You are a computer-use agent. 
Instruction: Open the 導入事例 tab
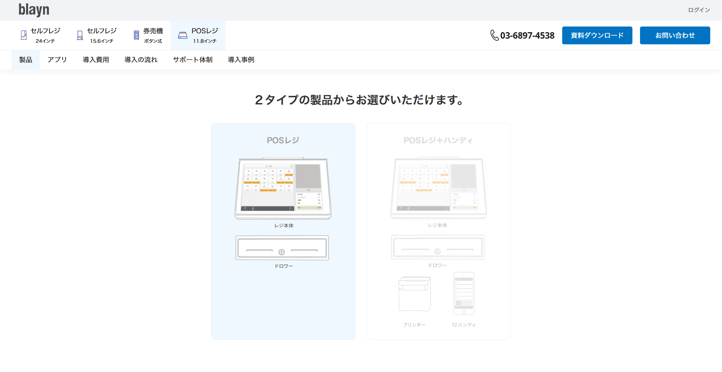point(241,60)
